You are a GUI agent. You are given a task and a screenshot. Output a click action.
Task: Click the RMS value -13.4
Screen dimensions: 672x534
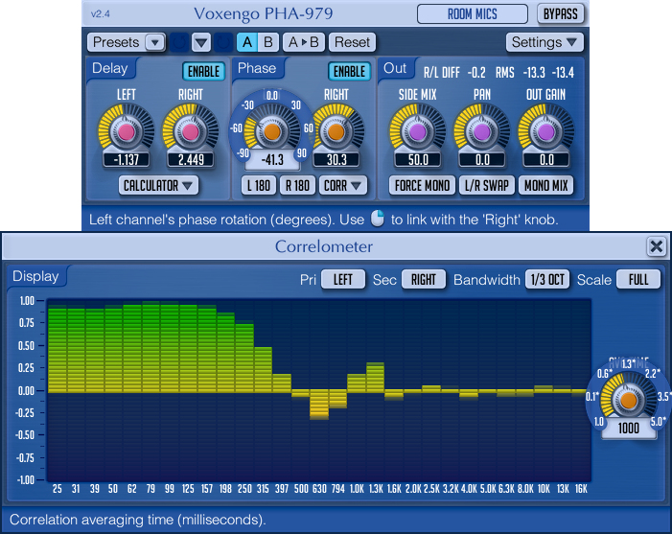pyautogui.click(x=563, y=73)
